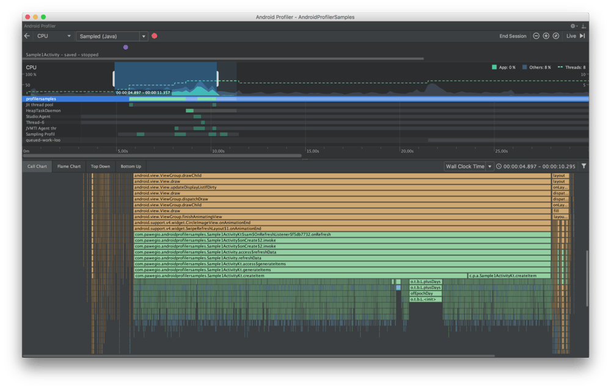Click the Profiler settings gear icon

571,26
